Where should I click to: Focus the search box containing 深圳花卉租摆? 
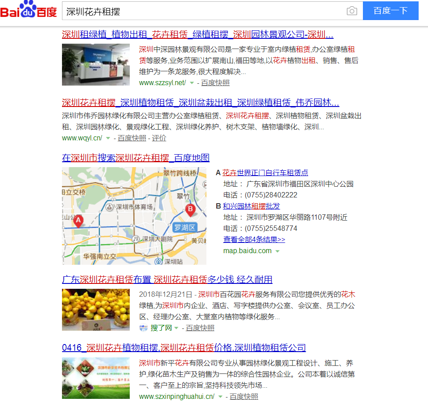pyautogui.click(x=212, y=11)
